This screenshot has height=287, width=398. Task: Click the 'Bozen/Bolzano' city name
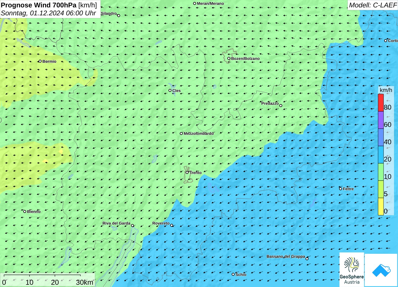(245, 58)
